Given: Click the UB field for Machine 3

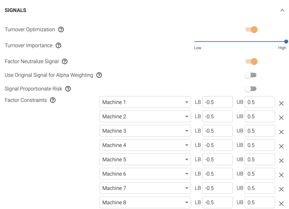Looking at the screenshot, I should (260, 131).
